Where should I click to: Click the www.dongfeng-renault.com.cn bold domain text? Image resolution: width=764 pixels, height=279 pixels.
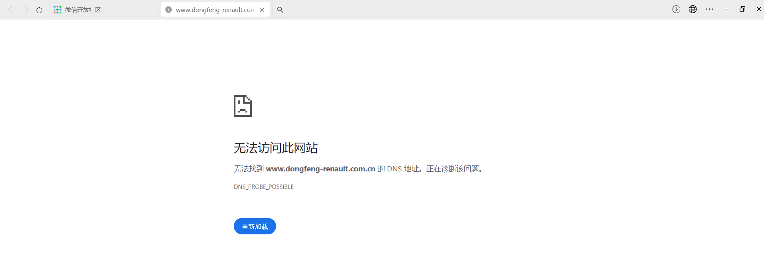pos(320,169)
